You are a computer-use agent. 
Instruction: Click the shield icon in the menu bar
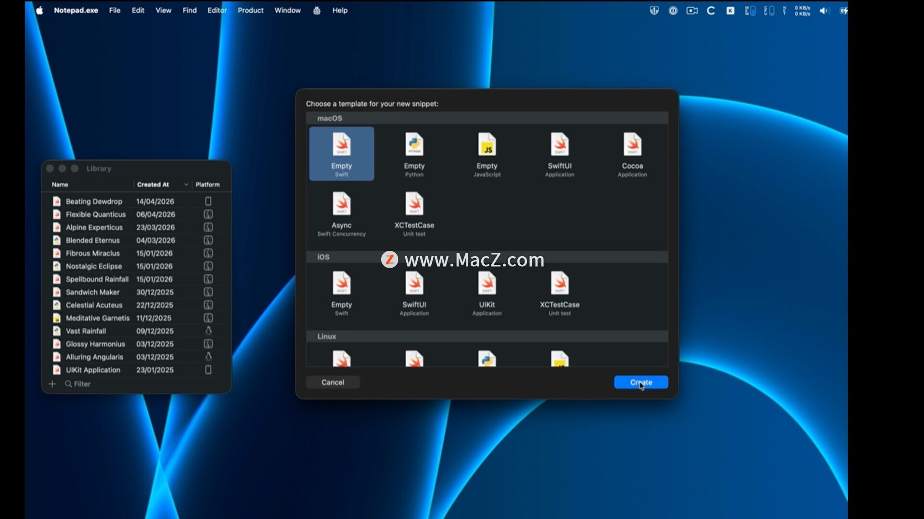tap(654, 11)
